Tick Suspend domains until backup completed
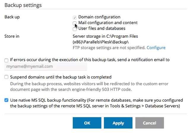Image resolution: width=190 pixels, height=133 pixels. (6, 77)
